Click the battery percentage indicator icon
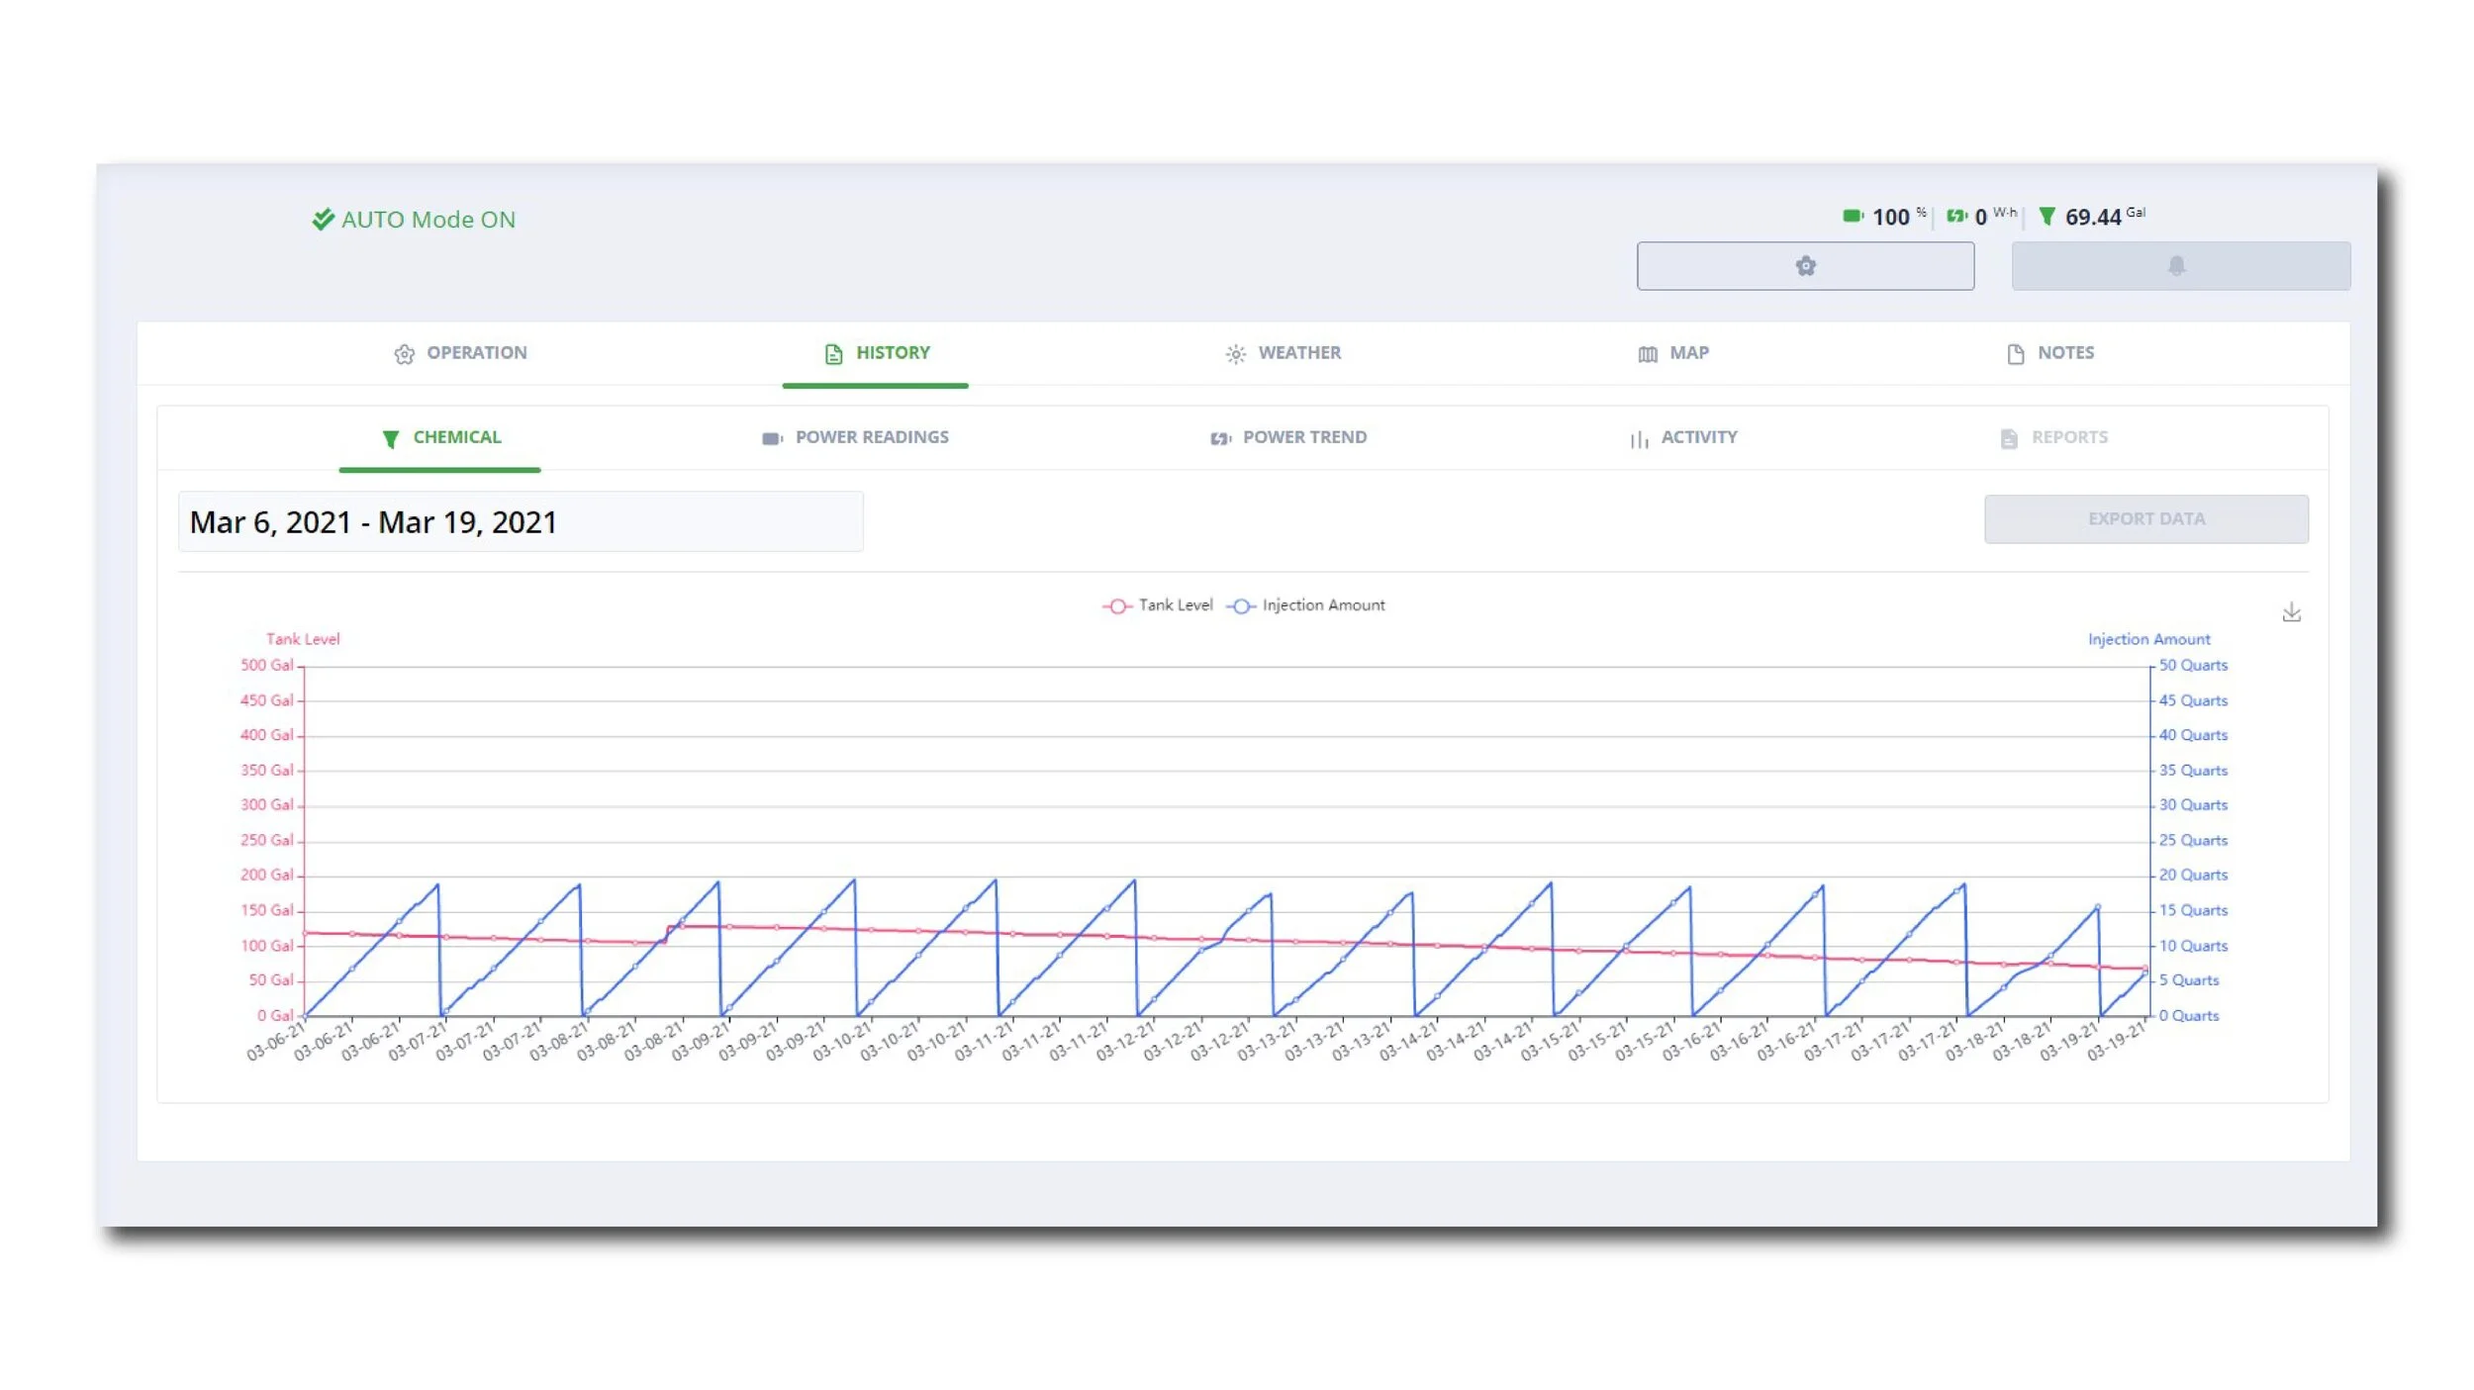The image size is (2474, 1390). pyautogui.click(x=1852, y=216)
